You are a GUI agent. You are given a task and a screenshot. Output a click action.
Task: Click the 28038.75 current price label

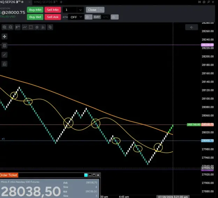point(208,124)
